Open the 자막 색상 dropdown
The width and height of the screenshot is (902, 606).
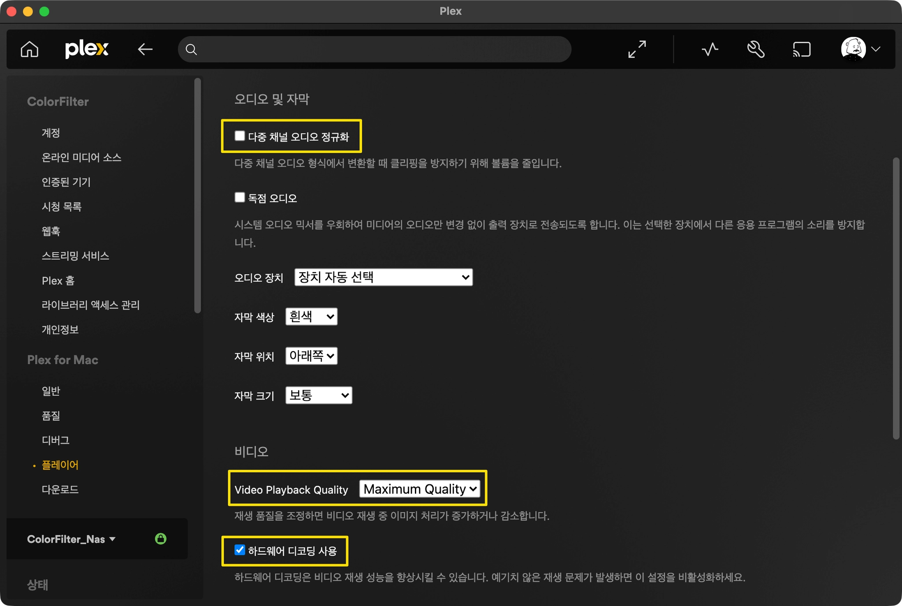click(311, 316)
